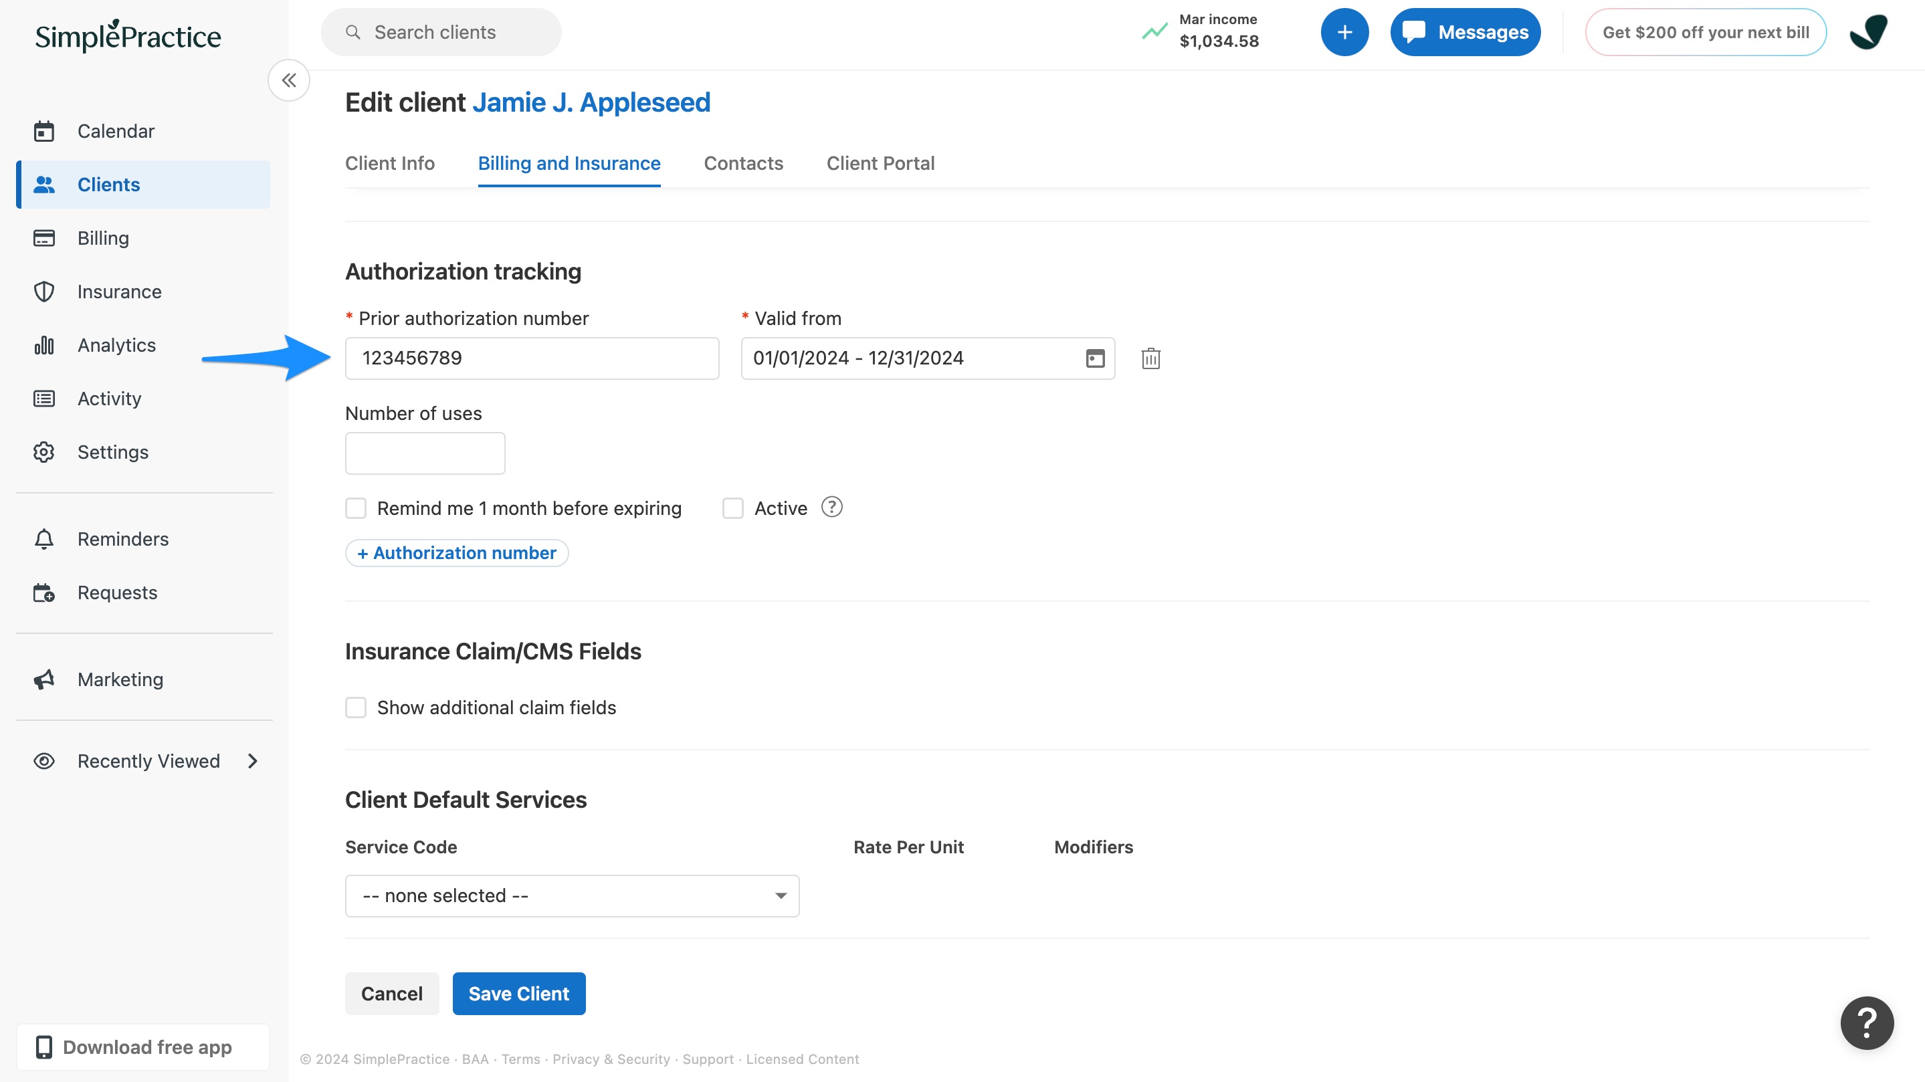Image resolution: width=1925 pixels, height=1082 pixels.
Task: Click the Billing card icon
Action: click(x=44, y=238)
